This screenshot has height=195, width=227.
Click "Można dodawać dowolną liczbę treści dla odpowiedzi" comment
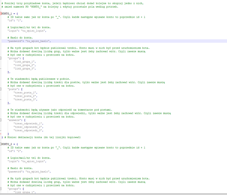(x=89, y=113)
